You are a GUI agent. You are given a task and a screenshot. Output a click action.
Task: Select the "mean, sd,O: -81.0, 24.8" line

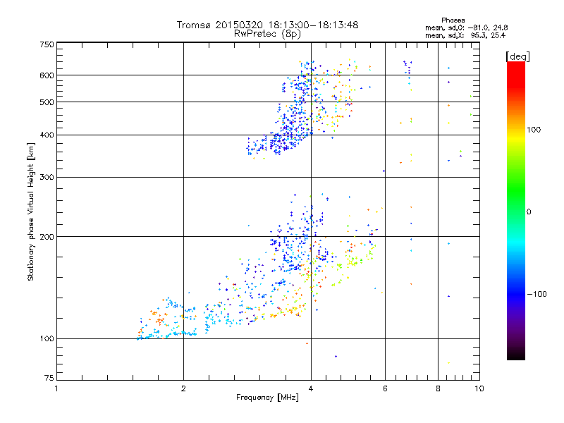[467, 27]
